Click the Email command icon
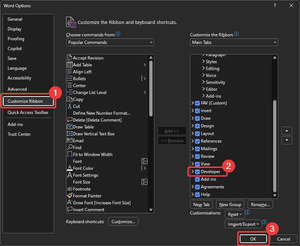The image size is (300, 246). click(70, 140)
